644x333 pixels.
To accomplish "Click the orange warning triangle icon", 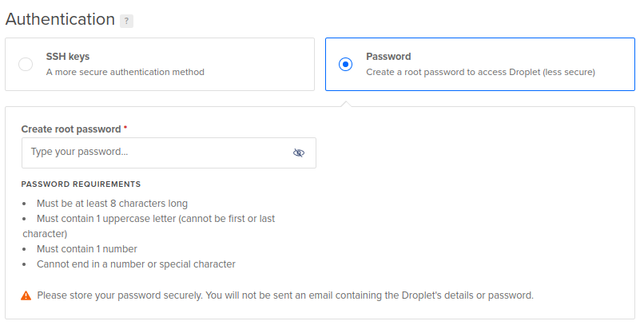I will point(26,295).
